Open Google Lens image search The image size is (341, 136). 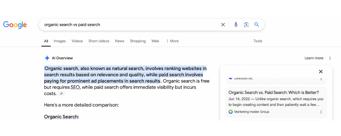coord(246,24)
